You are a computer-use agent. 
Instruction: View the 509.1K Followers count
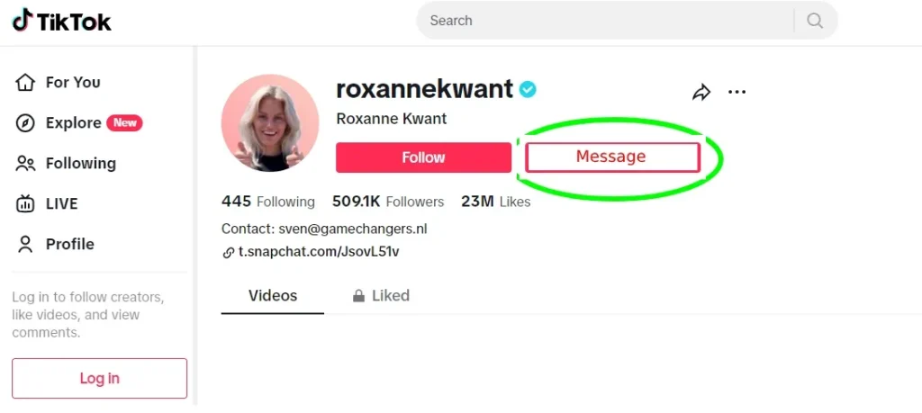[388, 202]
